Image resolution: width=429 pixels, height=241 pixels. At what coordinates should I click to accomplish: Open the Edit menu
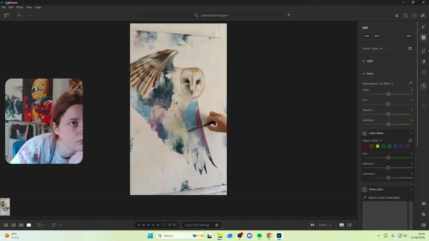tap(11, 7)
